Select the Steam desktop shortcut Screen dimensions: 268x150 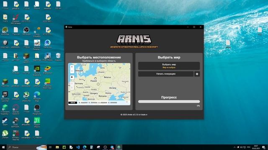(x=5, y=121)
